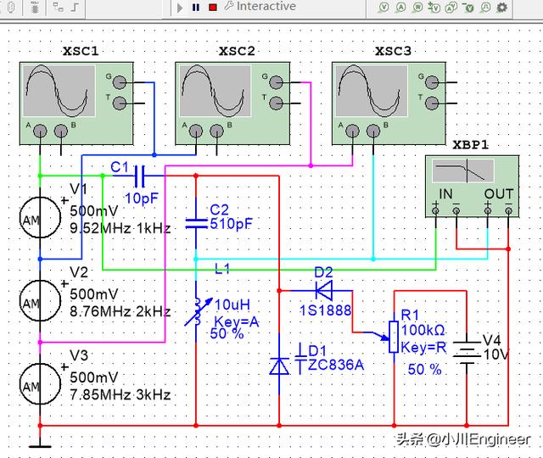Screen dimensions: 543x458
Task: Select varactor diode D1 symbol
Action: (279, 366)
